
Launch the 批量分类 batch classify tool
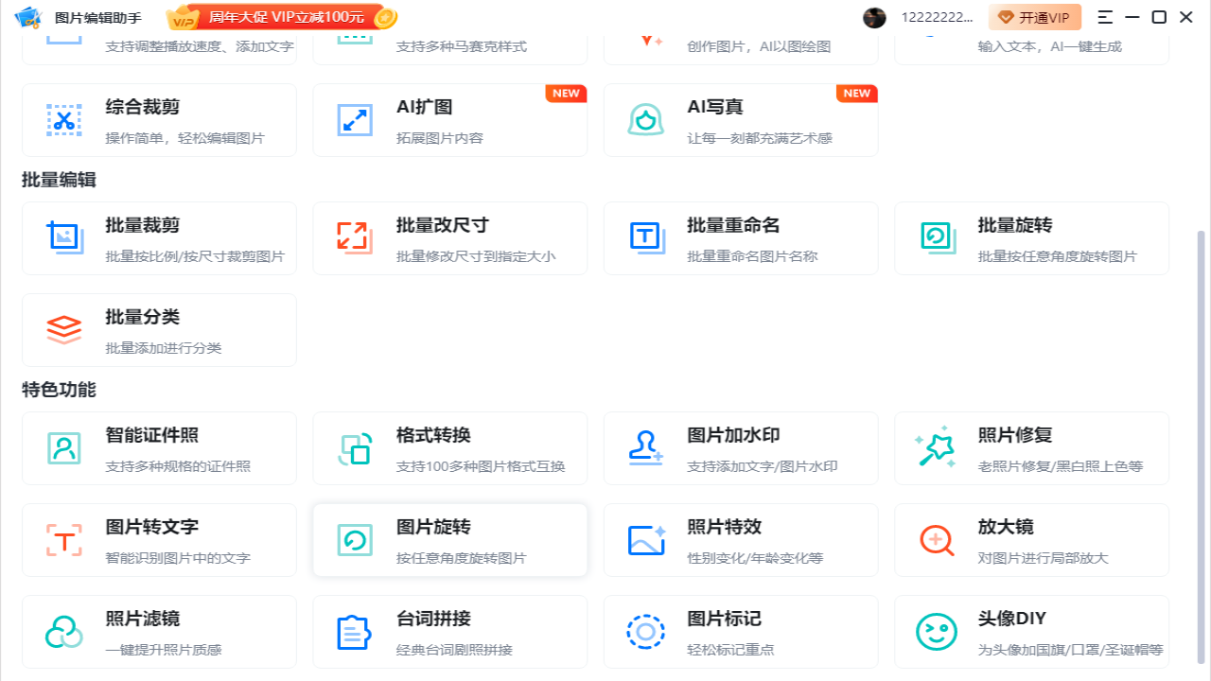coord(159,329)
